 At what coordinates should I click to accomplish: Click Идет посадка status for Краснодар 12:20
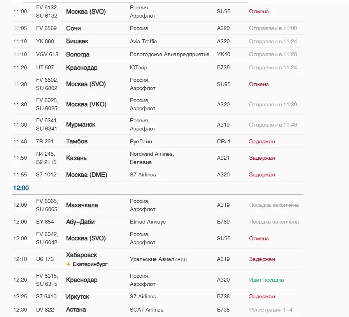click(x=267, y=280)
